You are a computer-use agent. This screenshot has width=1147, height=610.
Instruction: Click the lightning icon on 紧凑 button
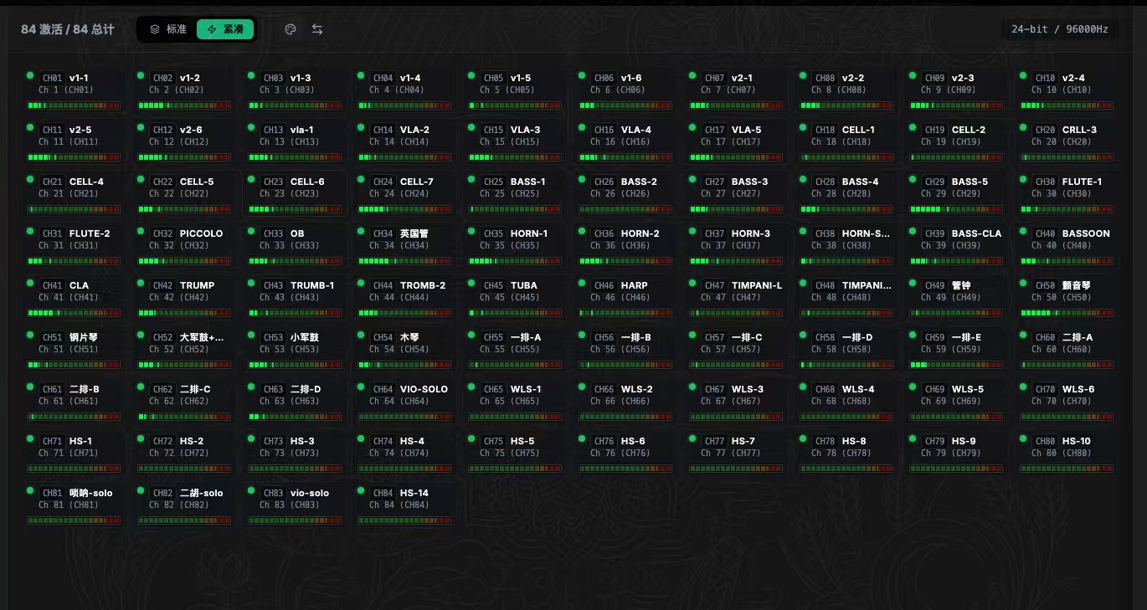(x=212, y=29)
